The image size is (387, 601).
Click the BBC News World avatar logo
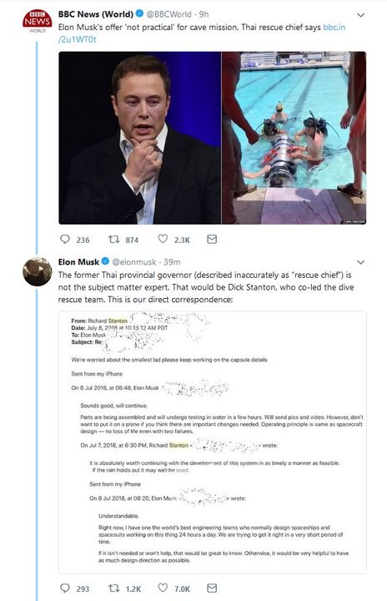(x=38, y=22)
